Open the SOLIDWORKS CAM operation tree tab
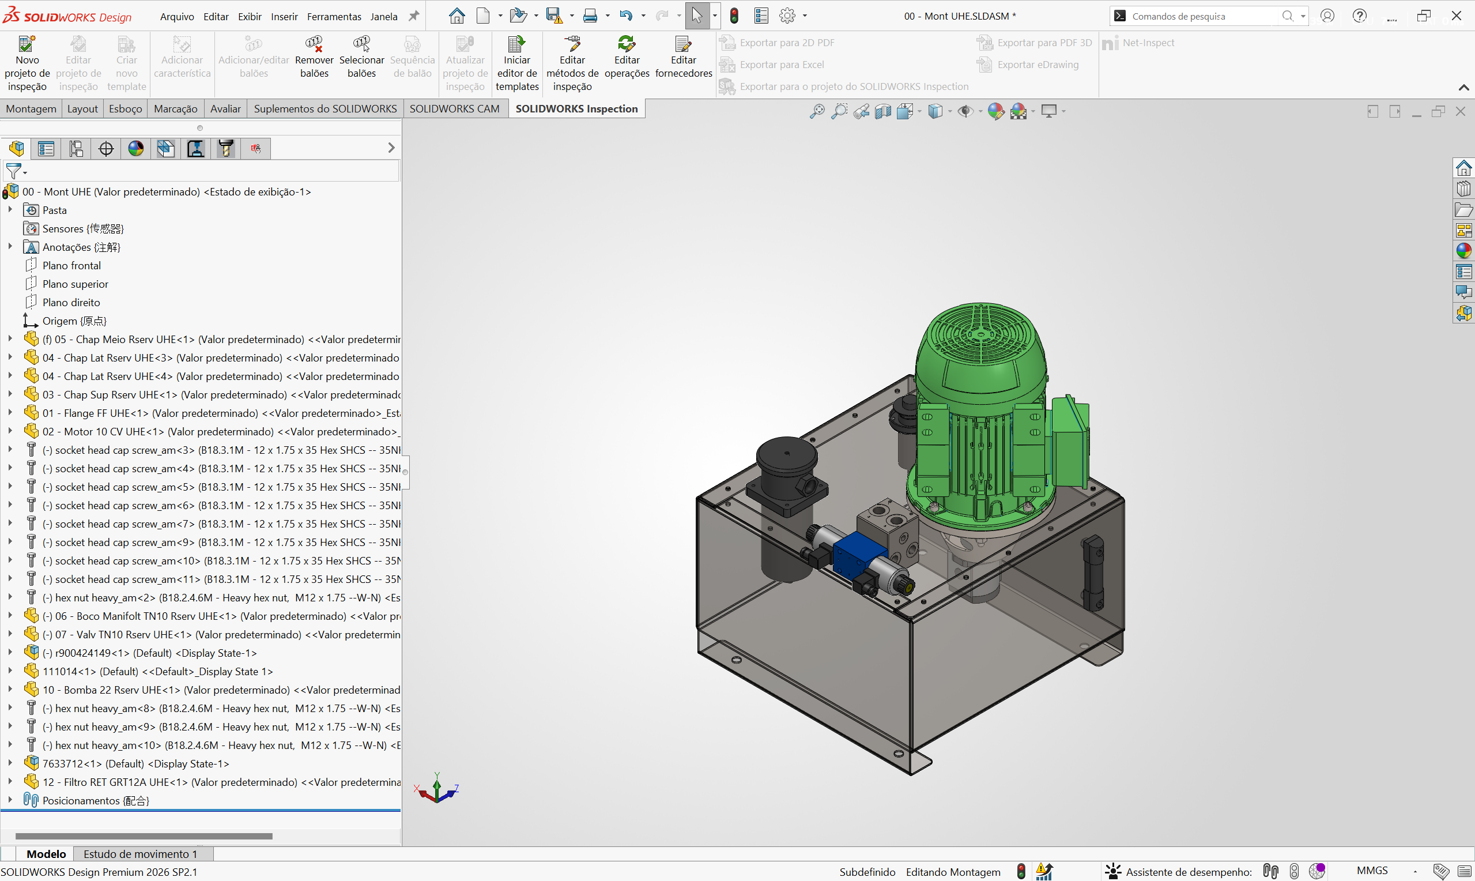The width and height of the screenshot is (1475, 881). point(196,148)
